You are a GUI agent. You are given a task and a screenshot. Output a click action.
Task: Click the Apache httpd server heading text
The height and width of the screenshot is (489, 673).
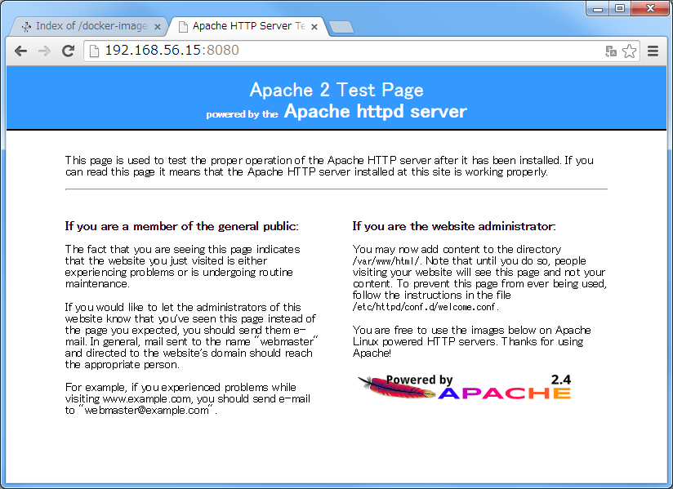(376, 112)
